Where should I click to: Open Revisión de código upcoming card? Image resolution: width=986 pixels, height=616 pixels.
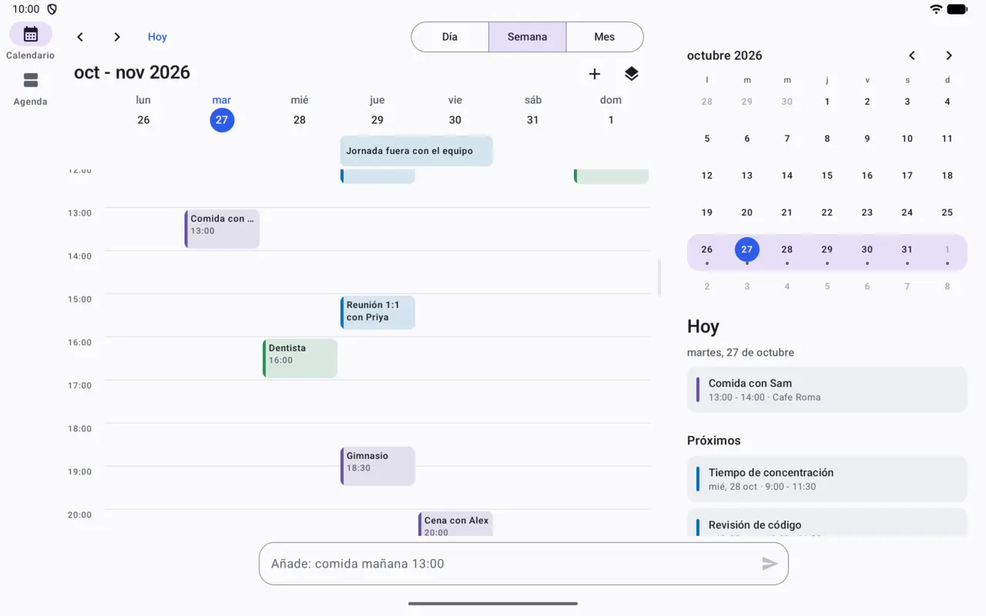827,522
